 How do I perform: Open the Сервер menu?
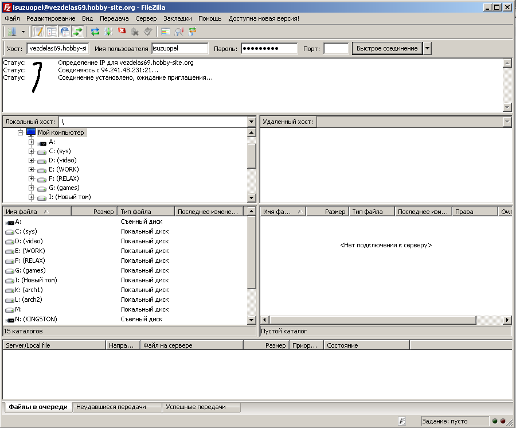click(146, 18)
